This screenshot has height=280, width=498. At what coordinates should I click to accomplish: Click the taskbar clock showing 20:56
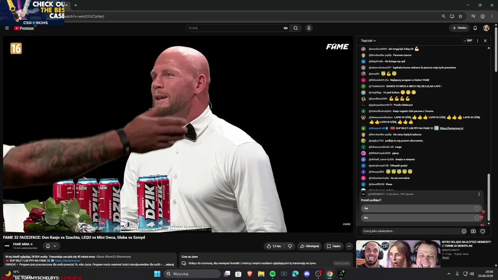[486, 274]
